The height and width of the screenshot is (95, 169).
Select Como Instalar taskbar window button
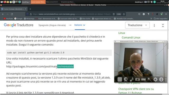coord(38,2)
